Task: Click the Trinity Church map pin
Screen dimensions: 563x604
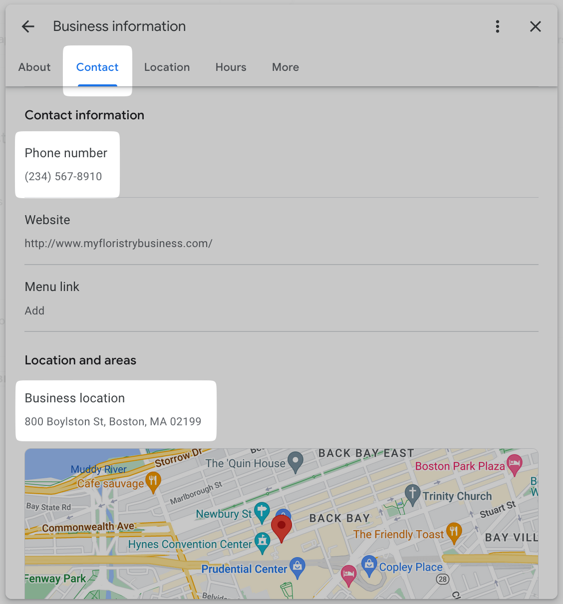Action: point(412,493)
